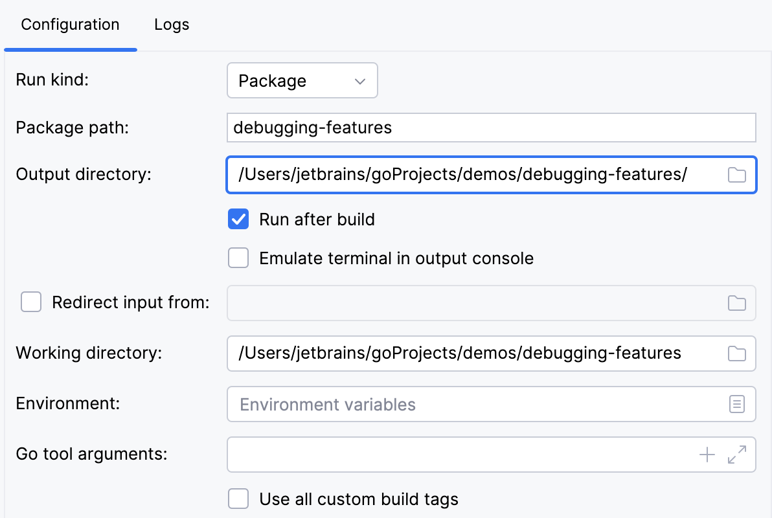Screen dimensions: 772x518
Task: Enable the Redirect input from option
Action: pyautogui.click(x=30, y=302)
